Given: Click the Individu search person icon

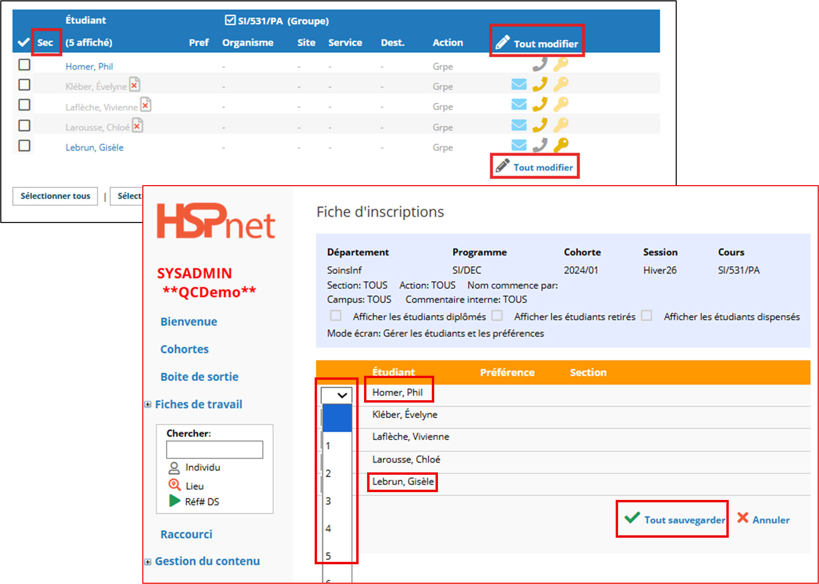Looking at the screenshot, I should point(174,468).
